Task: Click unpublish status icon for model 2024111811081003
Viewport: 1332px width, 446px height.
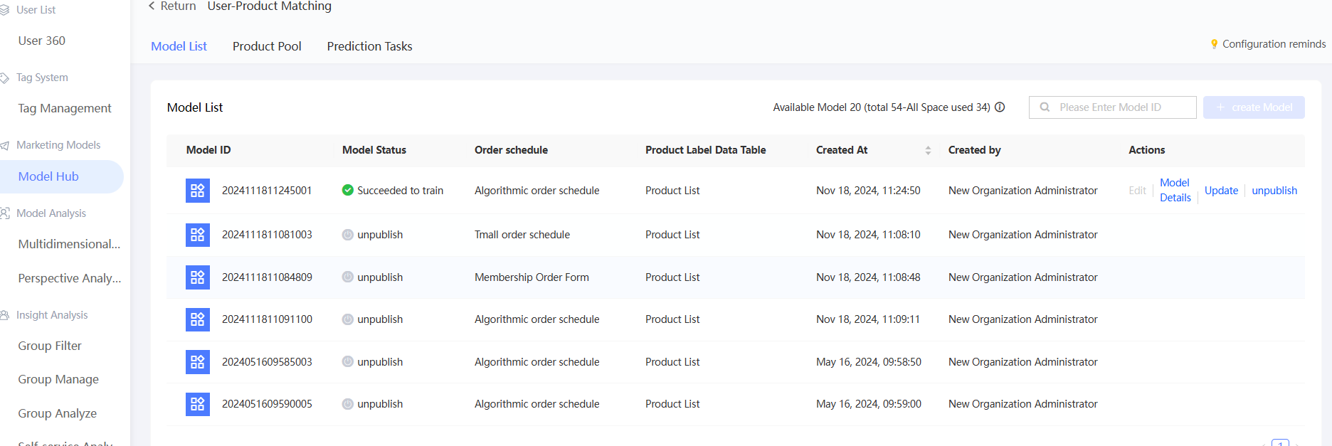Action: pyautogui.click(x=348, y=235)
